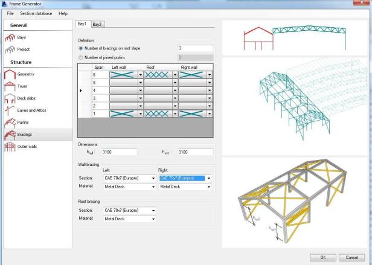Screen dimensions: 372x265
Task: Open Roof bracing Section dropdown
Action: (153, 210)
